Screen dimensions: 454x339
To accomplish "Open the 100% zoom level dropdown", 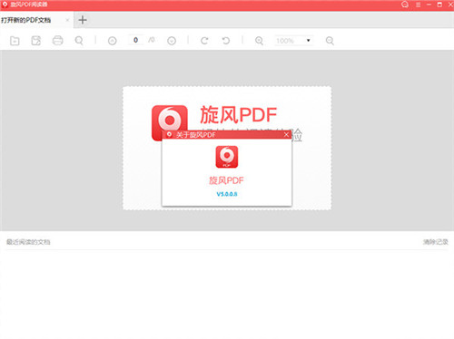I will pos(293,41).
